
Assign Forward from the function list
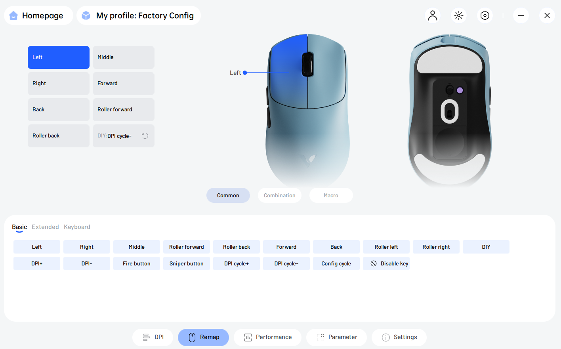pos(286,247)
